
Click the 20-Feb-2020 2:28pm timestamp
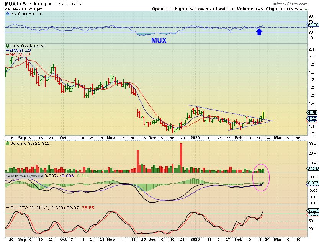(23, 9)
